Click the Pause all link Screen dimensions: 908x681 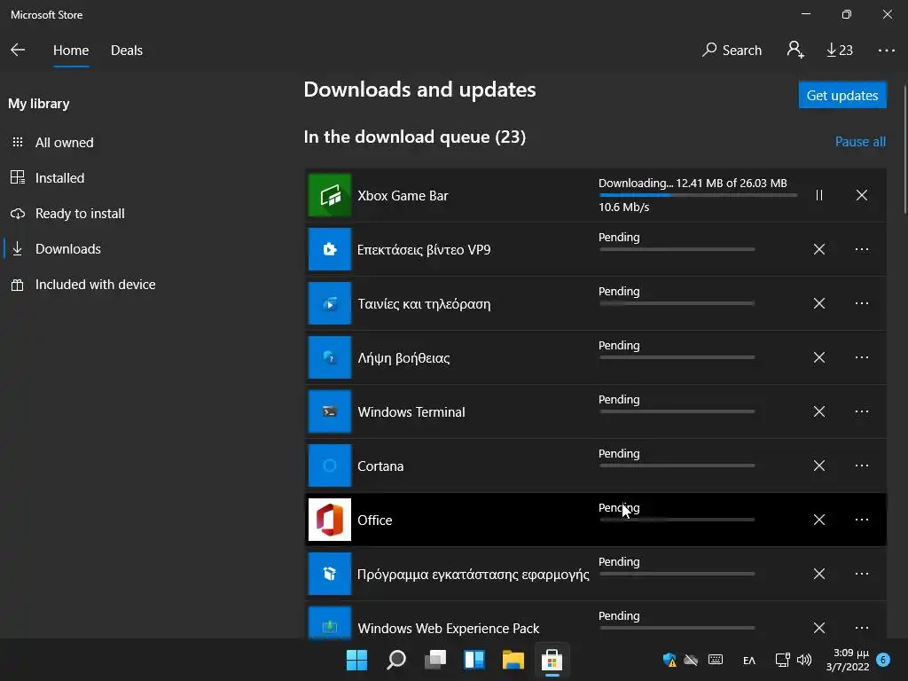[x=860, y=142]
